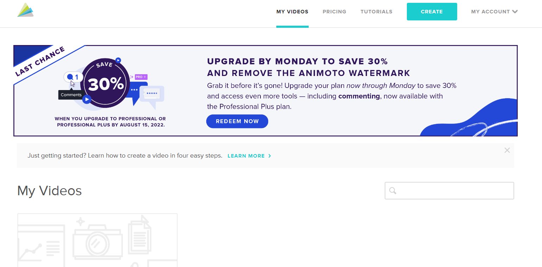542x267 pixels.
Task: Open the Pricing page
Action: [334, 12]
